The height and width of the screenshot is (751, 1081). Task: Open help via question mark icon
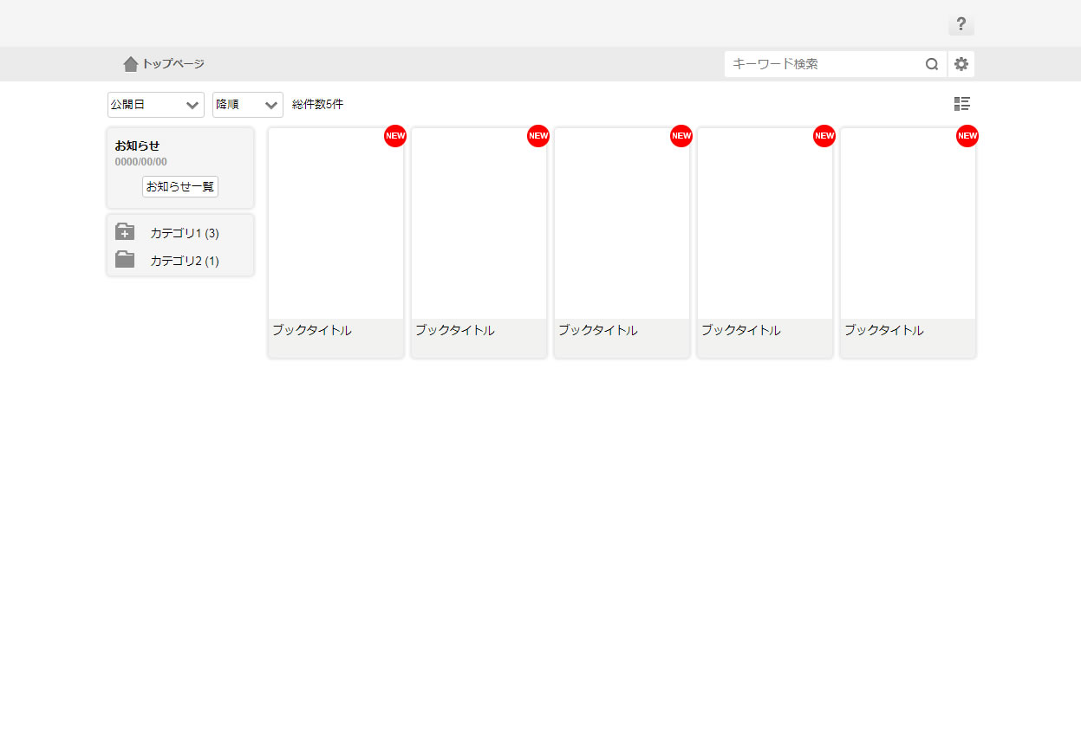coord(961,24)
